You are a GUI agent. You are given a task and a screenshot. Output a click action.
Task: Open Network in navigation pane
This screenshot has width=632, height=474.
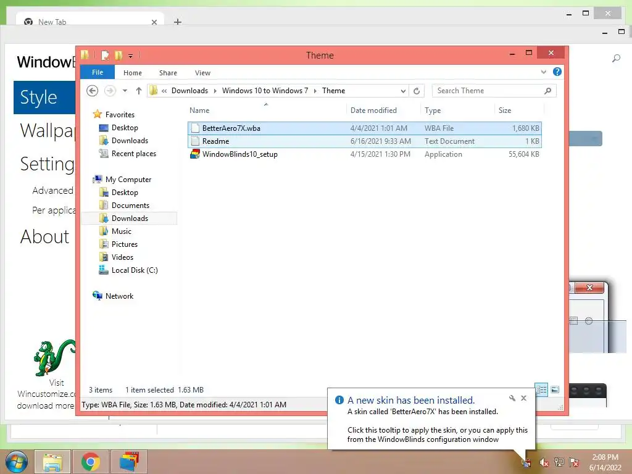point(119,296)
